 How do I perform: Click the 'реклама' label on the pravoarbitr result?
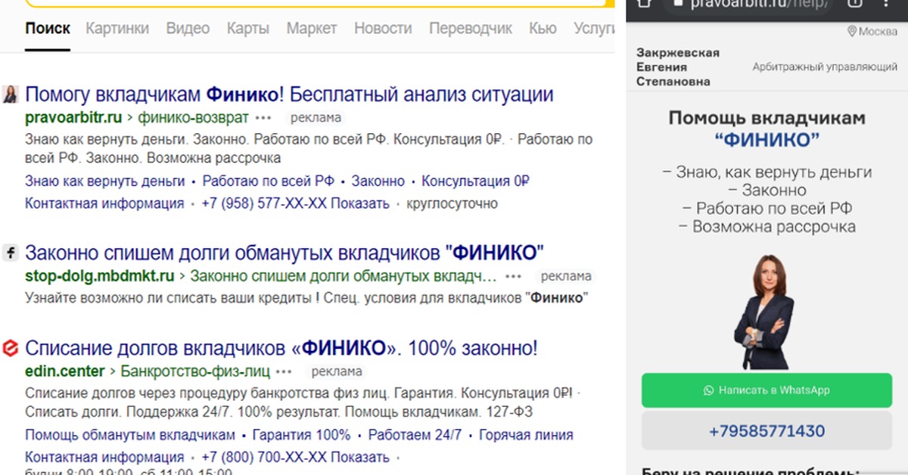click(x=316, y=118)
